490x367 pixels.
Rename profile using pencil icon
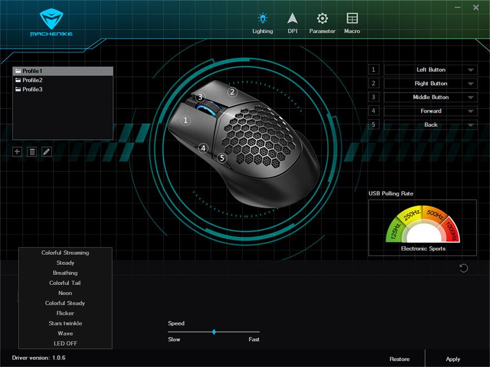pyautogui.click(x=47, y=152)
